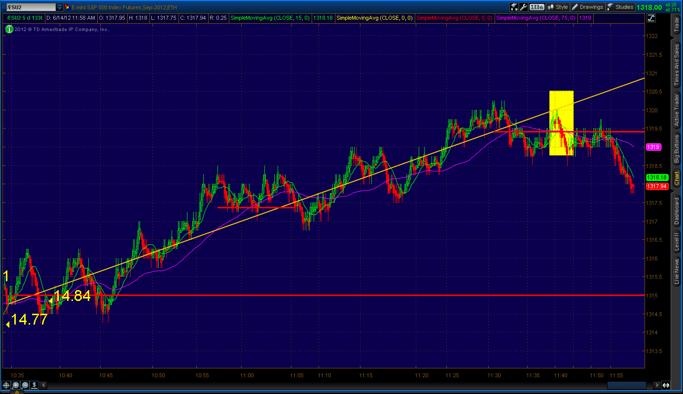
Task: Expand the small up chevron at bottom left
Action: (x=16, y=392)
